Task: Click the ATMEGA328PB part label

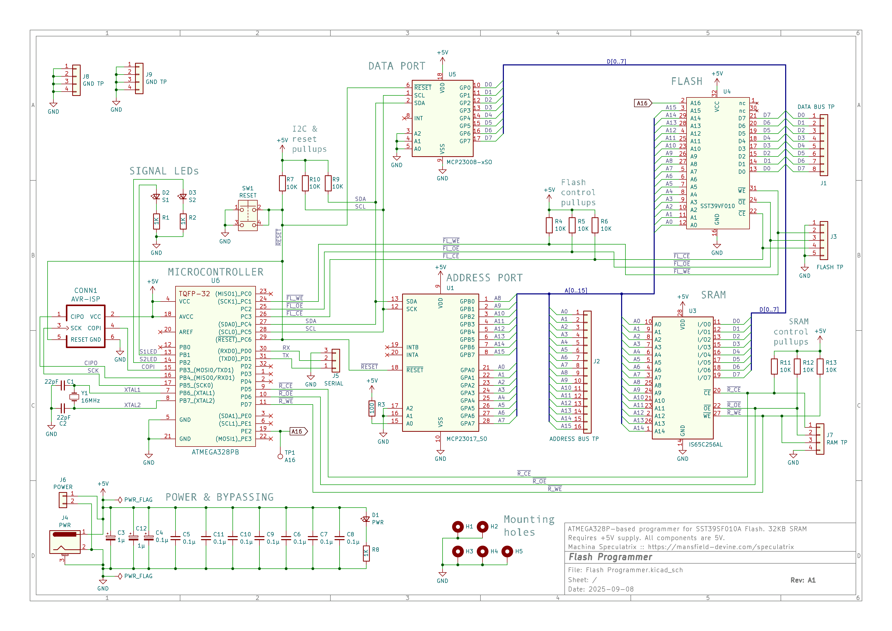Action: coord(215,452)
